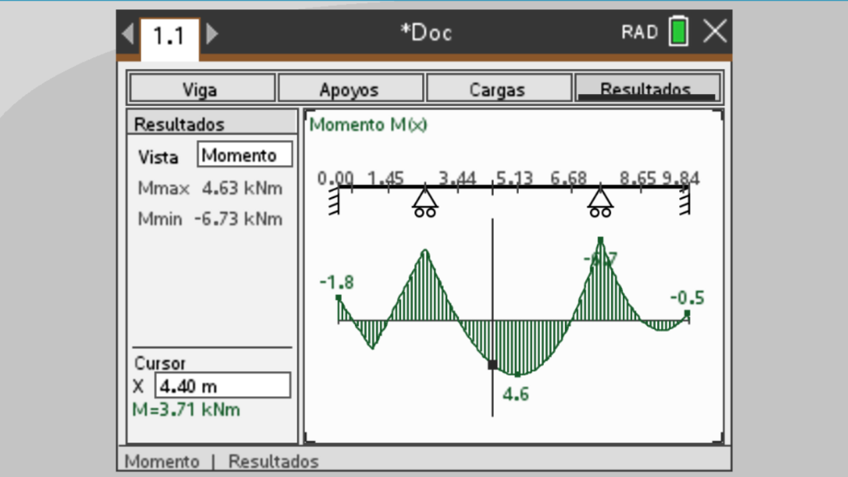The image size is (848, 477).
Task: Select the second roller support icon near 6.68
Action: point(600,202)
